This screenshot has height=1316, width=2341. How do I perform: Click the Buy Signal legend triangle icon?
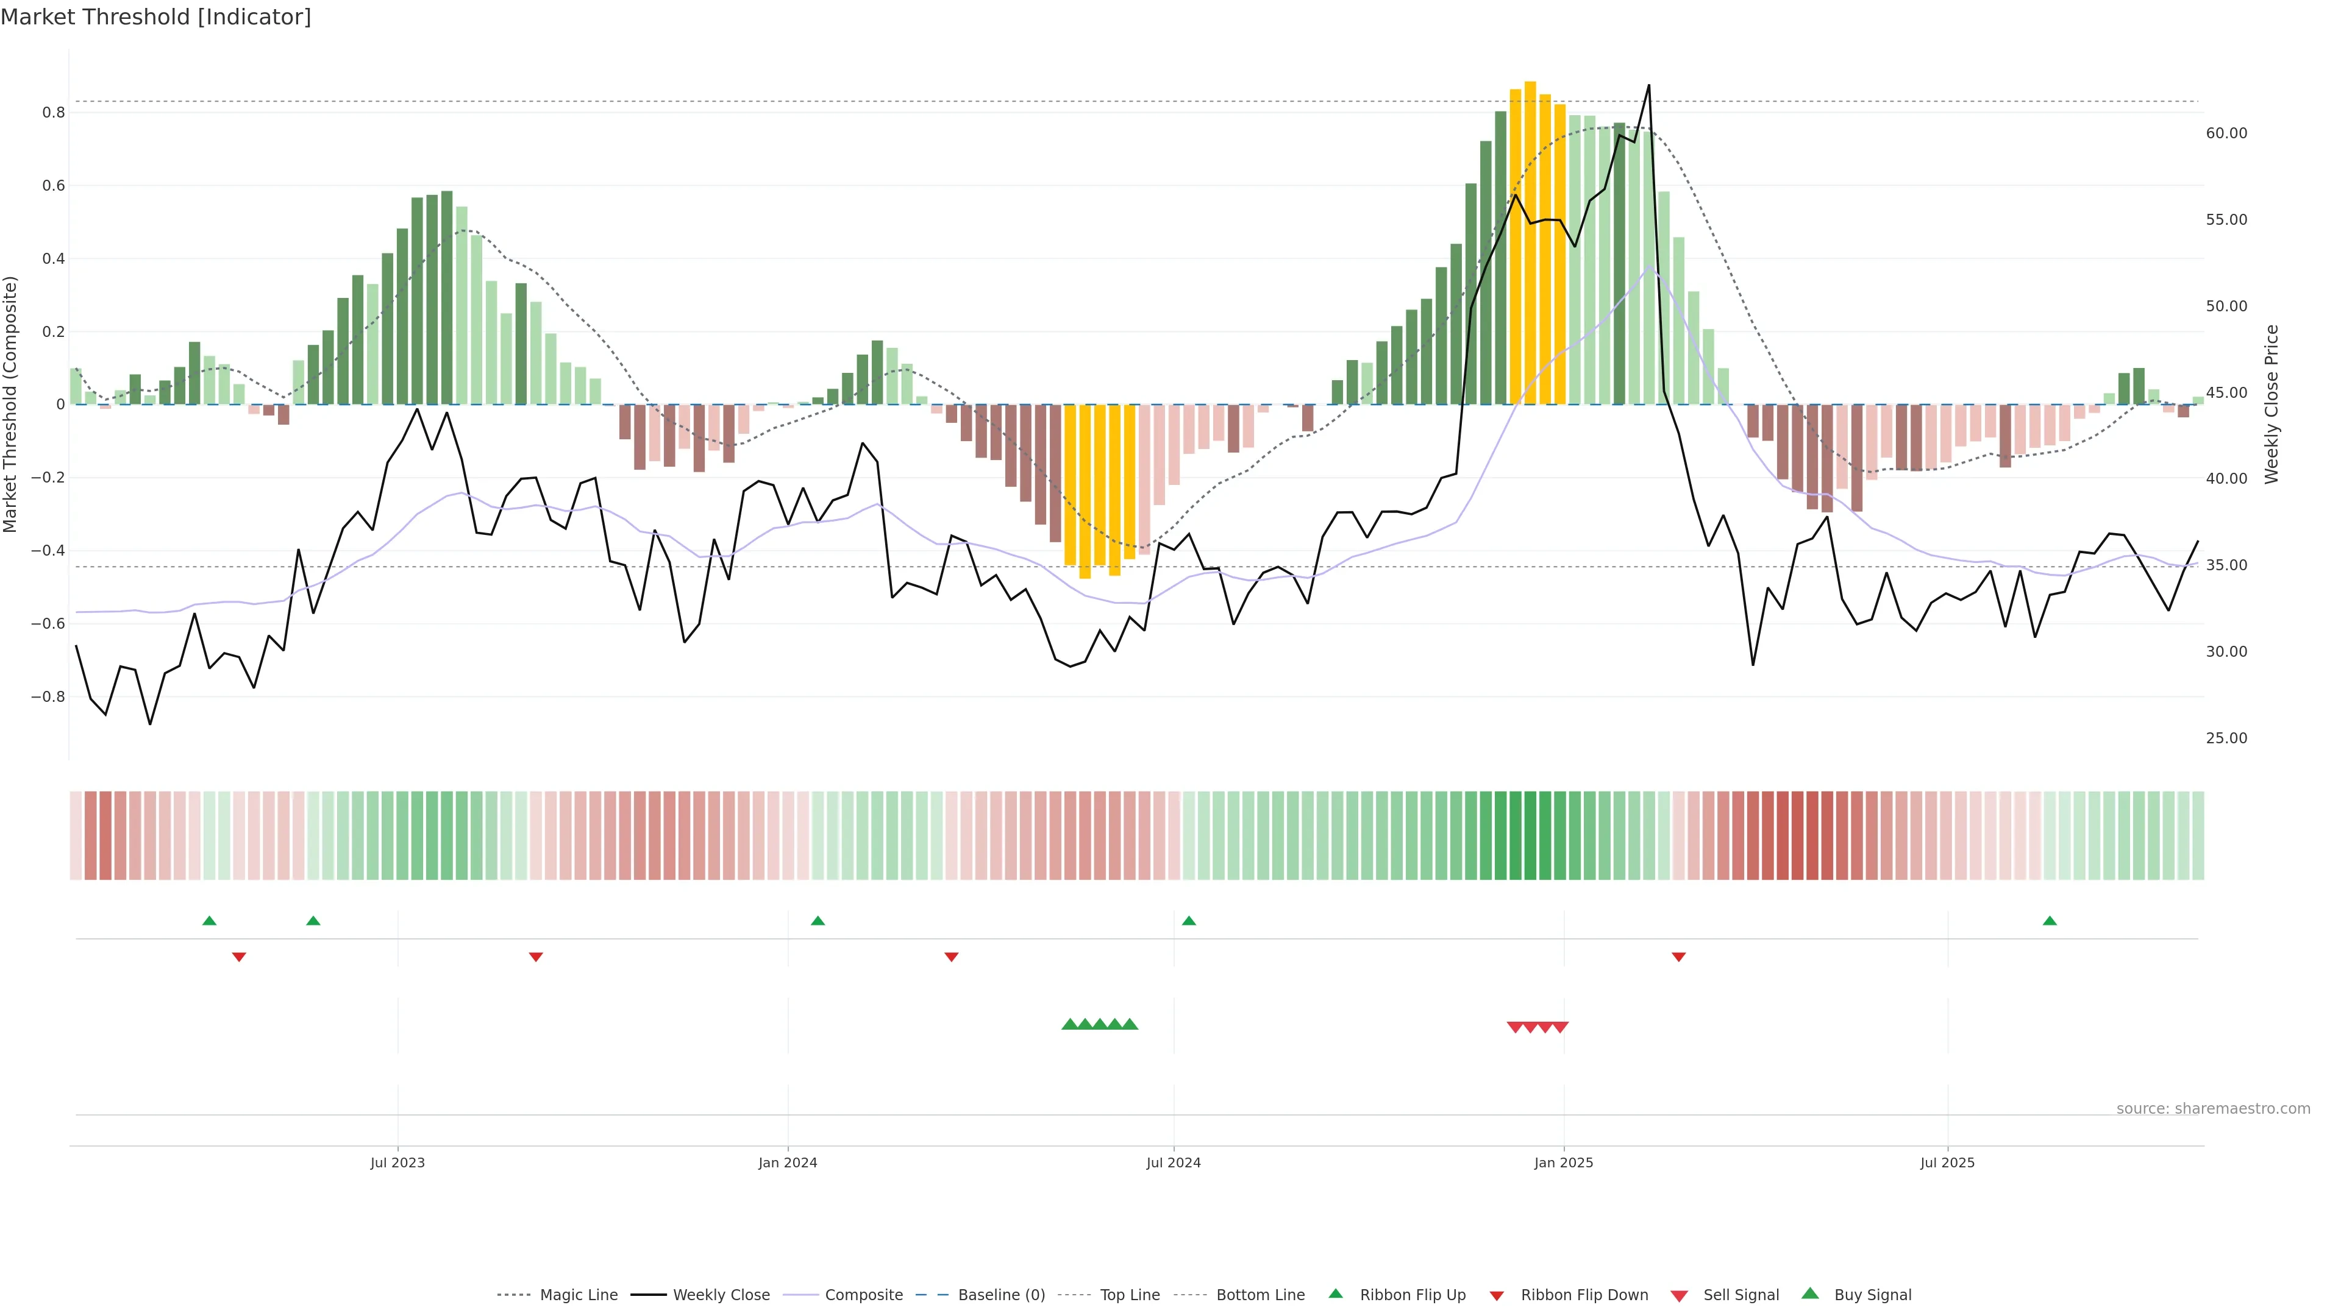coord(1810,1293)
